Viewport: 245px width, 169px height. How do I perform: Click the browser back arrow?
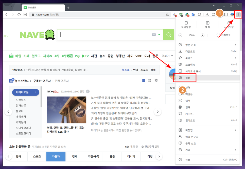coord(6,14)
